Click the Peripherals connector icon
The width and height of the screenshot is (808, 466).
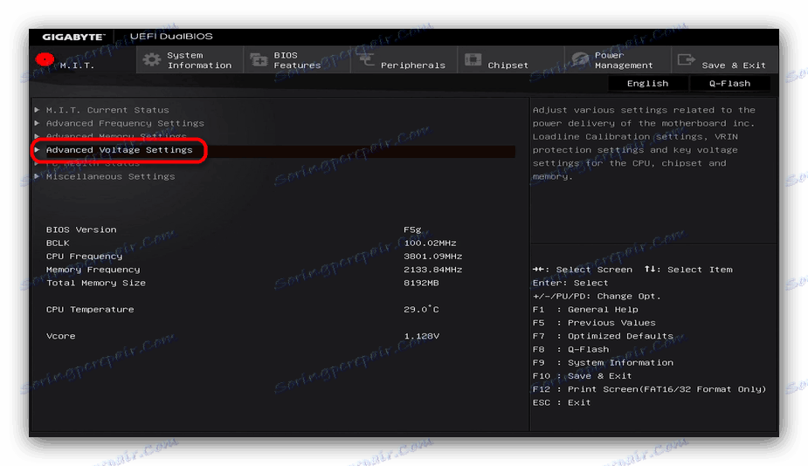pyautogui.click(x=366, y=60)
